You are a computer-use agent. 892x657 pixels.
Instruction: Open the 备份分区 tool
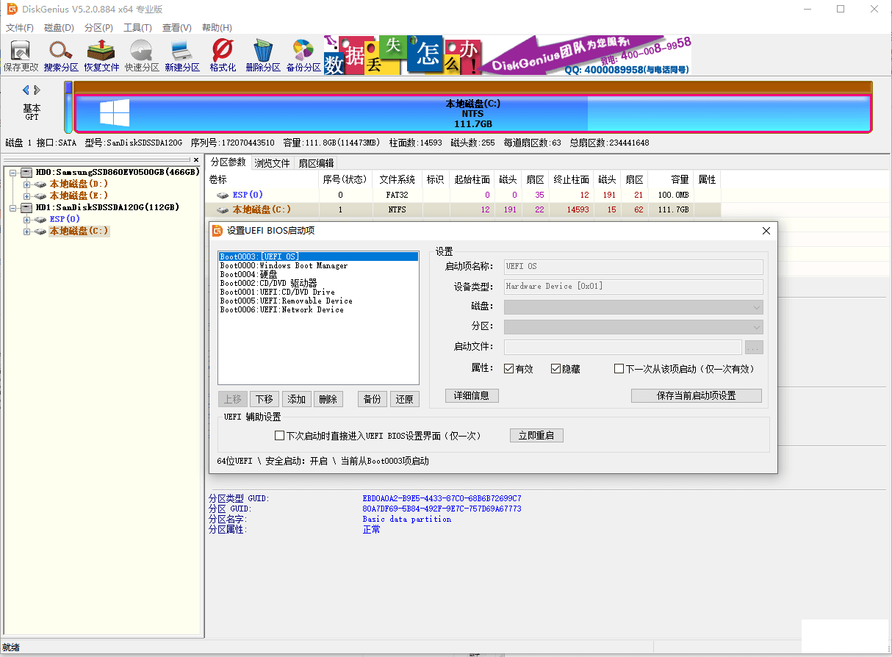coord(303,56)
